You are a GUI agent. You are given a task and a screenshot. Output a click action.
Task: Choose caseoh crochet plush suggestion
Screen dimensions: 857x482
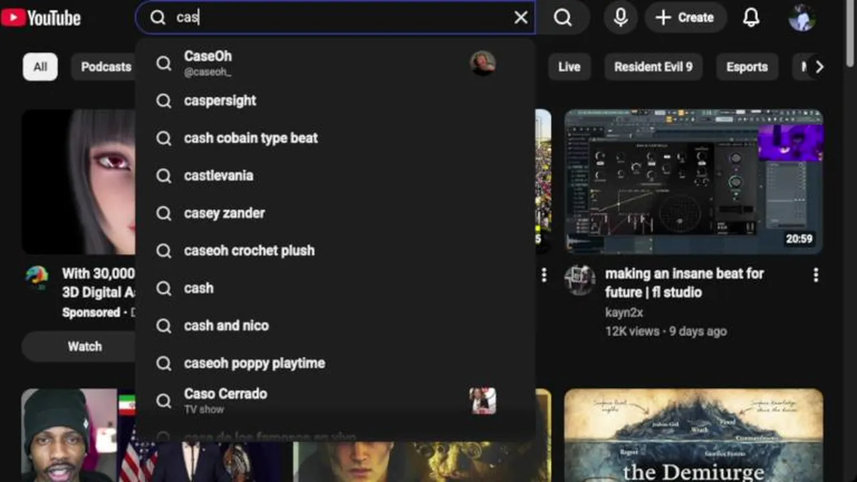335,250
